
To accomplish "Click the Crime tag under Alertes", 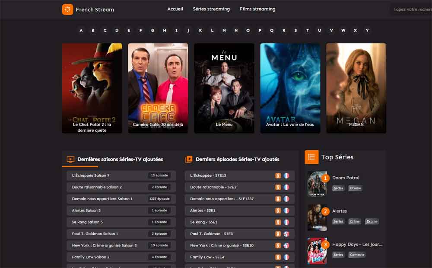I will coord(355,221).
